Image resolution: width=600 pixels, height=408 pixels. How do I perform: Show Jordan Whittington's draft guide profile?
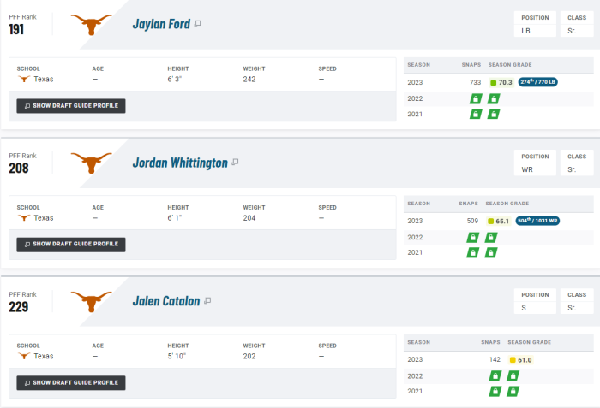[x=71, y=244]
